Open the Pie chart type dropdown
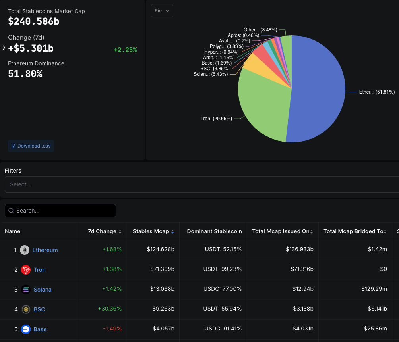 (162, 11)
